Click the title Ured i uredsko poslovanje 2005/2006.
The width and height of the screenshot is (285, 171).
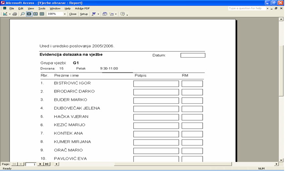77,46
